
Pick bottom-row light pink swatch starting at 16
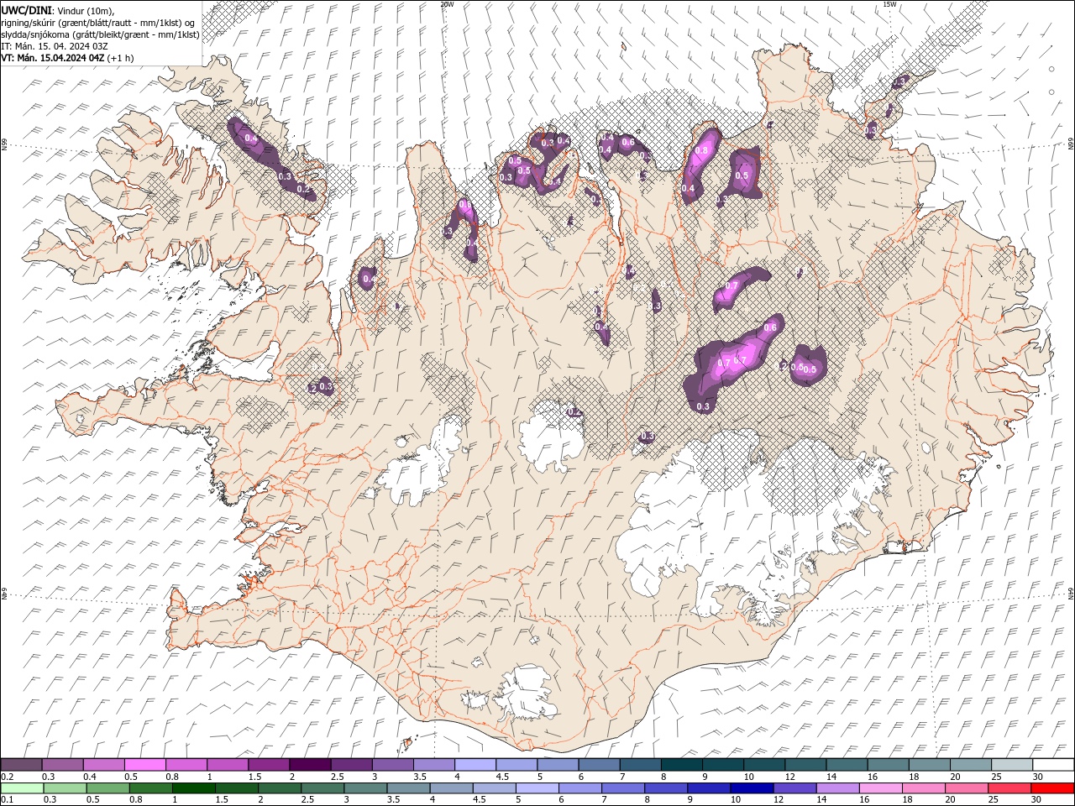coord(882,788)
